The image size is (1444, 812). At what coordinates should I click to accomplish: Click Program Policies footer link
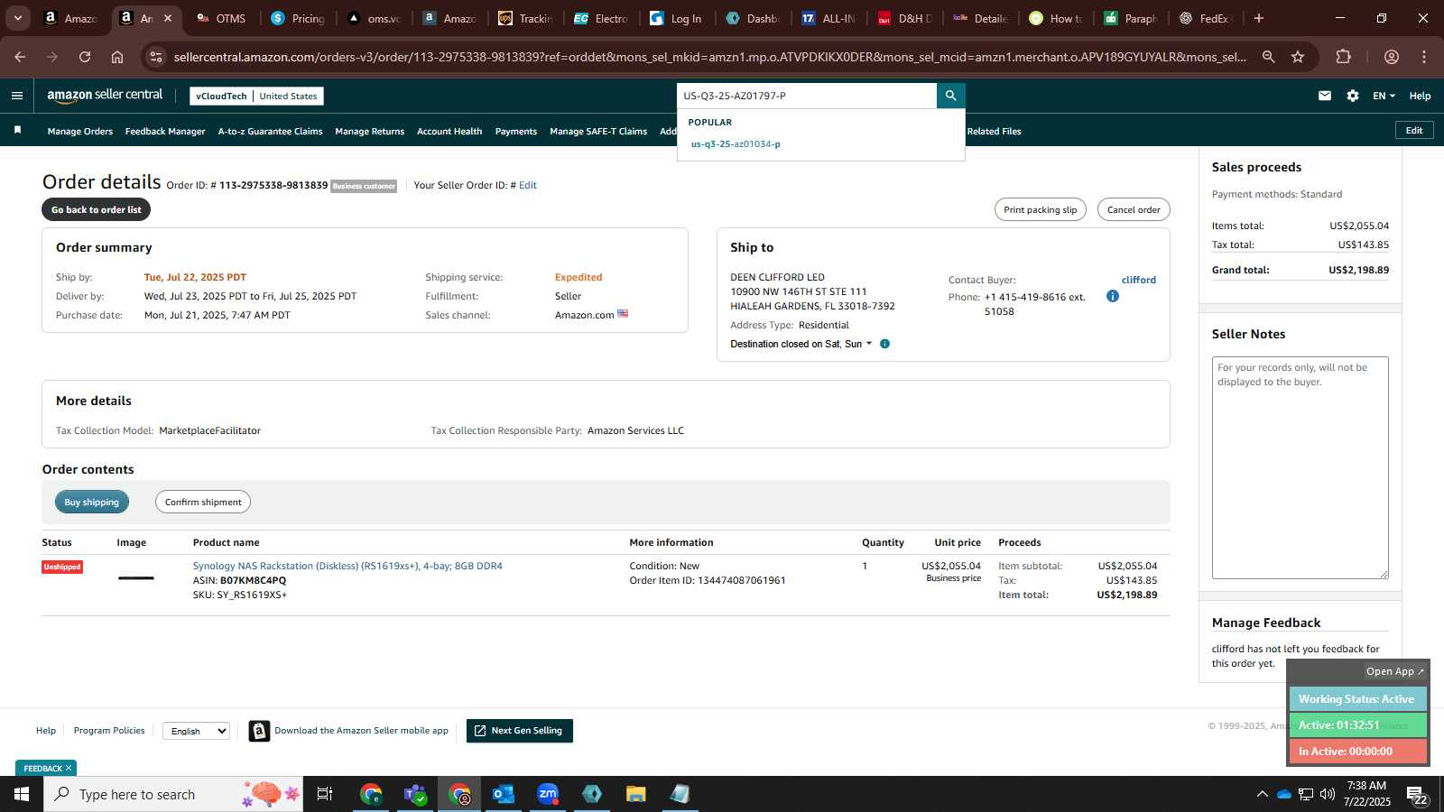(x=109, y=731)
